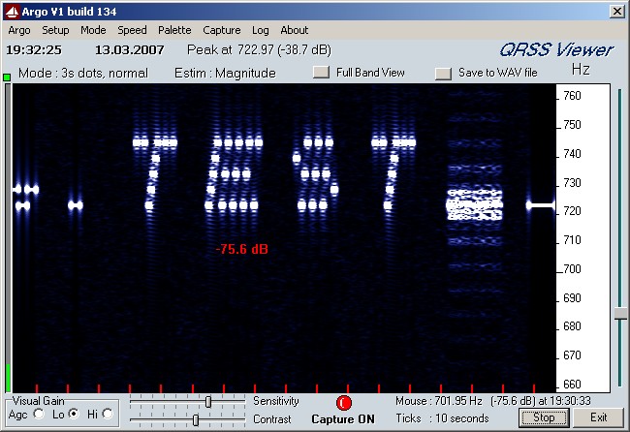Select Hi visual gain radio button
Screen dimensions: 630x432
coord(108,414)
